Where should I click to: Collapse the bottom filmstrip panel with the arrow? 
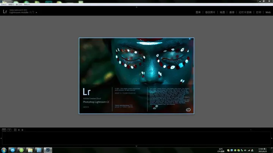136,146
